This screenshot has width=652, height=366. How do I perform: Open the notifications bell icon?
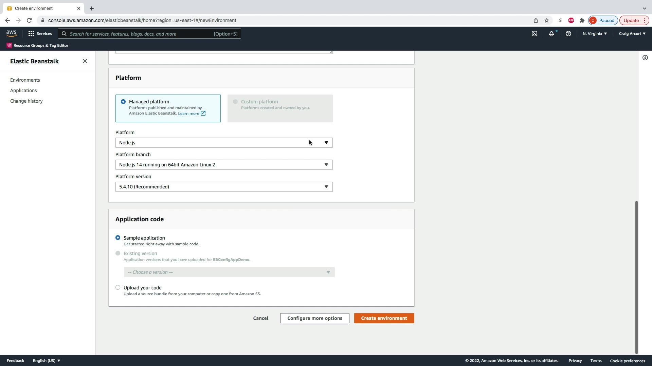tap(551, 34)
